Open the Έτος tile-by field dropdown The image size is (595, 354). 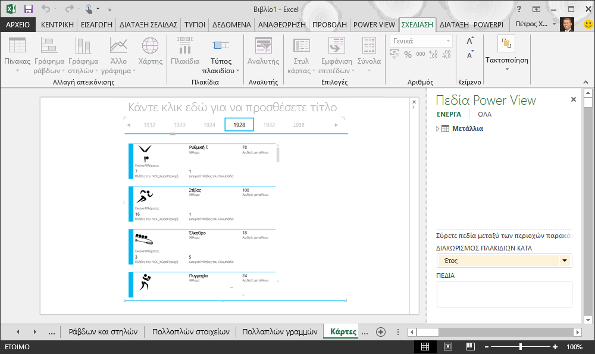564,261
